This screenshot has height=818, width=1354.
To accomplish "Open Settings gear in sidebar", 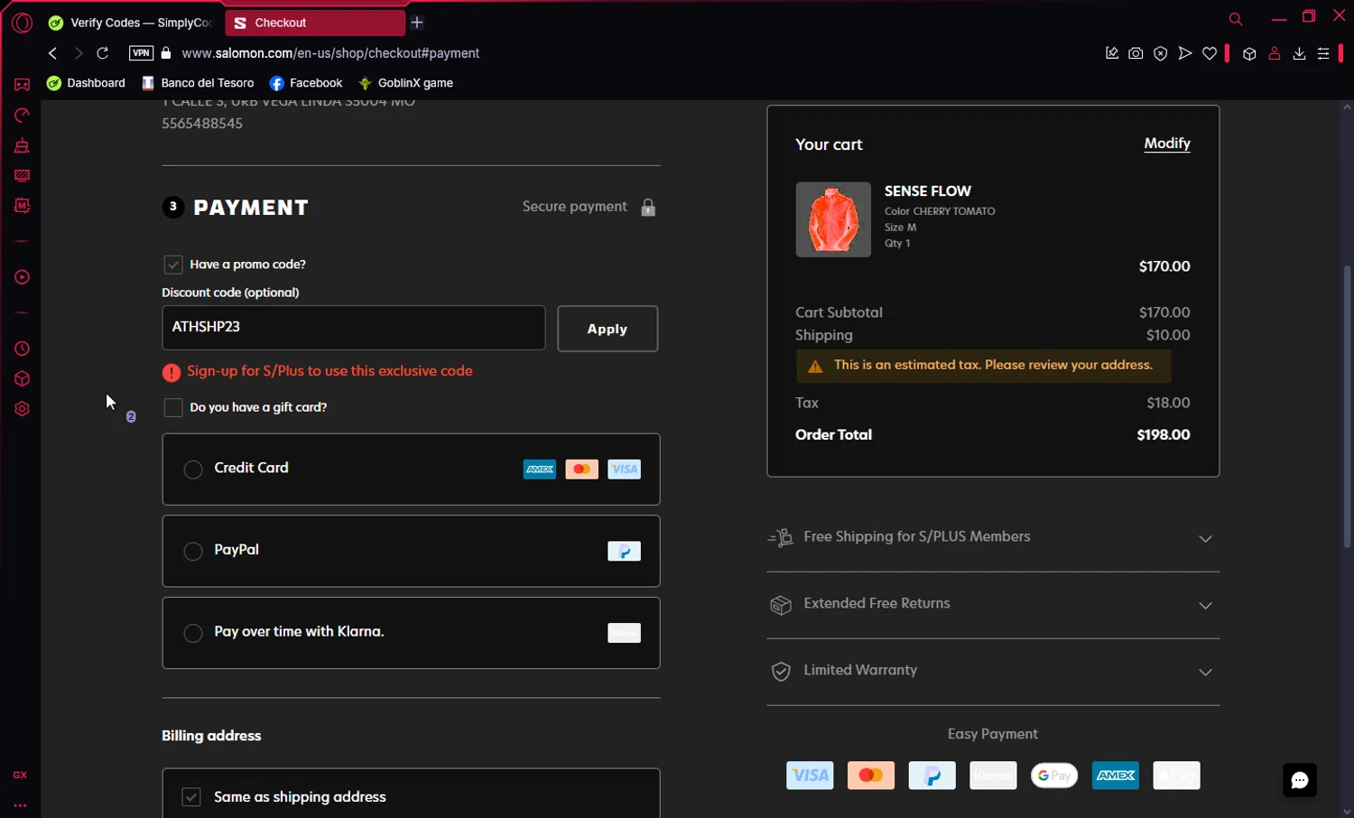I will 22,409.
